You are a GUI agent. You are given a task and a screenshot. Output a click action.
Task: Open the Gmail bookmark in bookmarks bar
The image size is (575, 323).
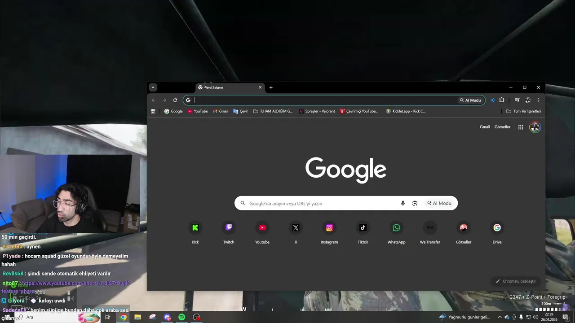(x=221, y=111)
